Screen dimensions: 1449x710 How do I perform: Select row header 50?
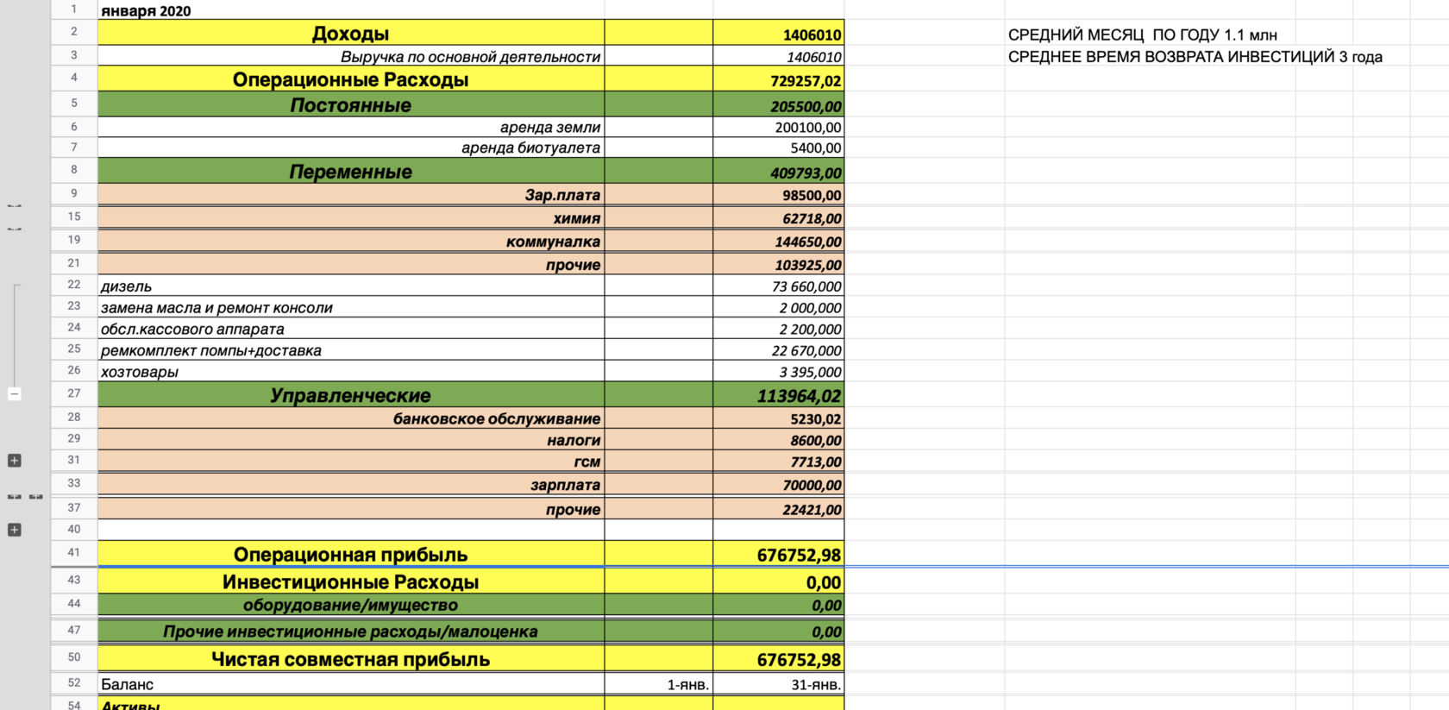tap(74, 657)
